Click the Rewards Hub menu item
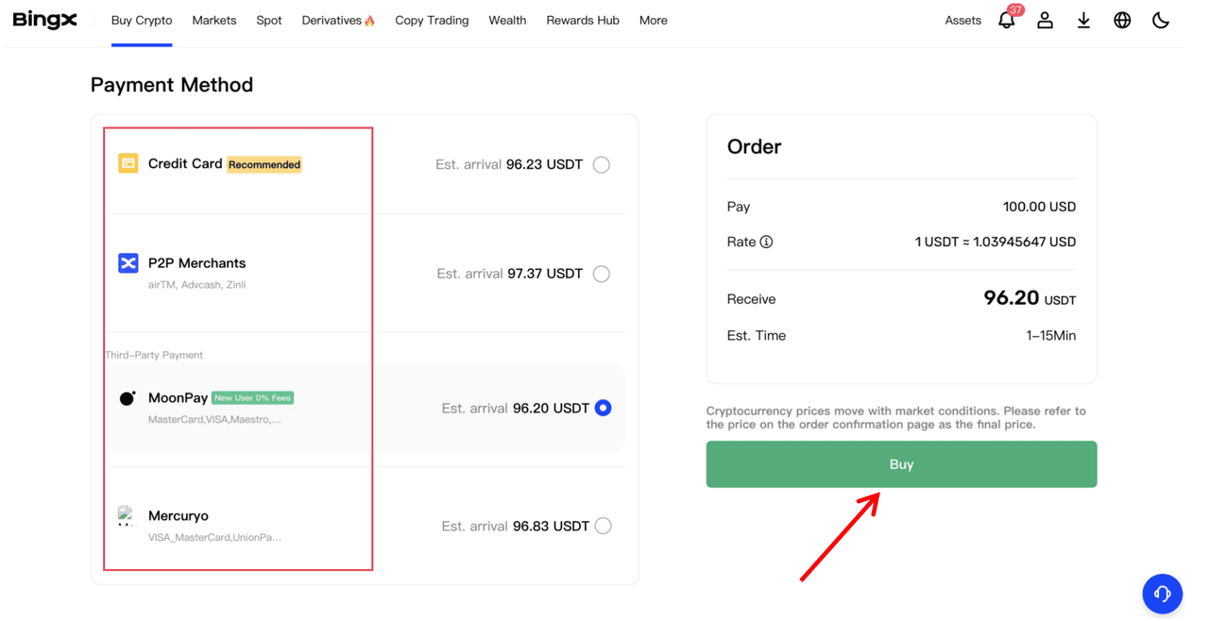1209x621 pixels. tap(583, 20)
